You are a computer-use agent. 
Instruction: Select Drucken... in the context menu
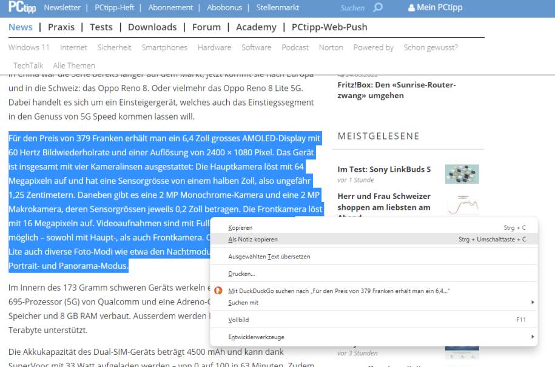click(374, 274)
